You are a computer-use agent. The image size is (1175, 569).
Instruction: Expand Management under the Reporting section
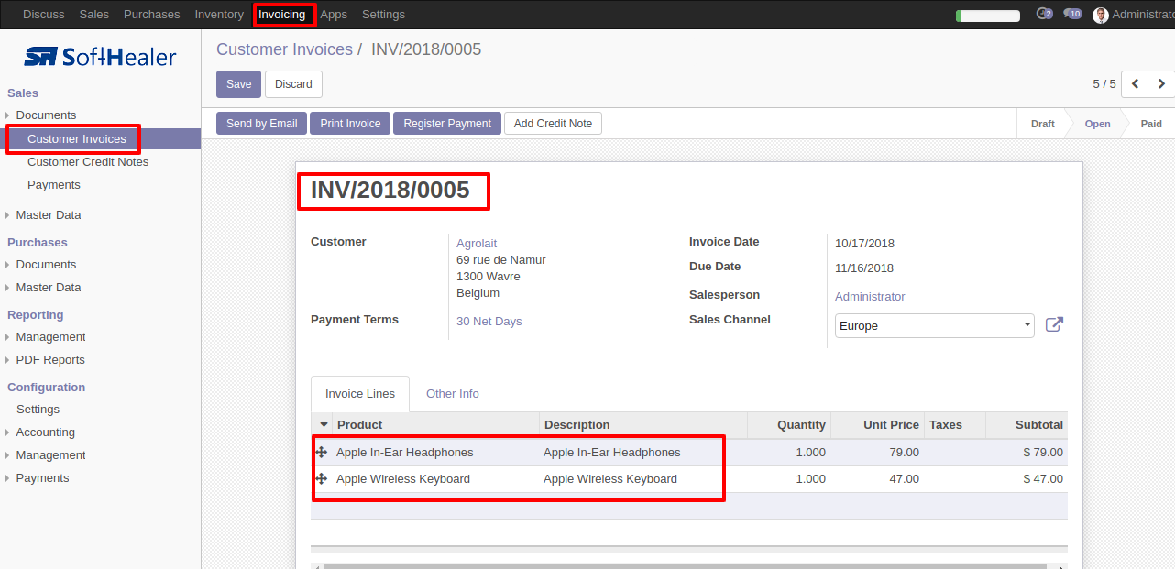[x=50, y=337]
